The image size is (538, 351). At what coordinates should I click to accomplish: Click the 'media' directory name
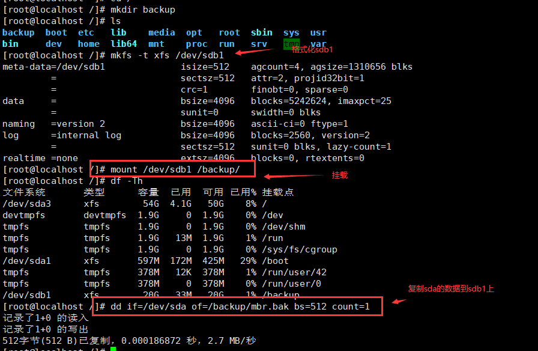point(162,32)
